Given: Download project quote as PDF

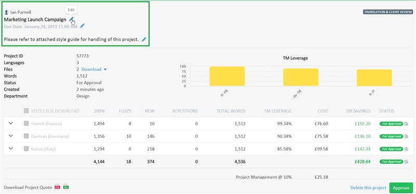Looking at the screenshot, I should (57, 187).
